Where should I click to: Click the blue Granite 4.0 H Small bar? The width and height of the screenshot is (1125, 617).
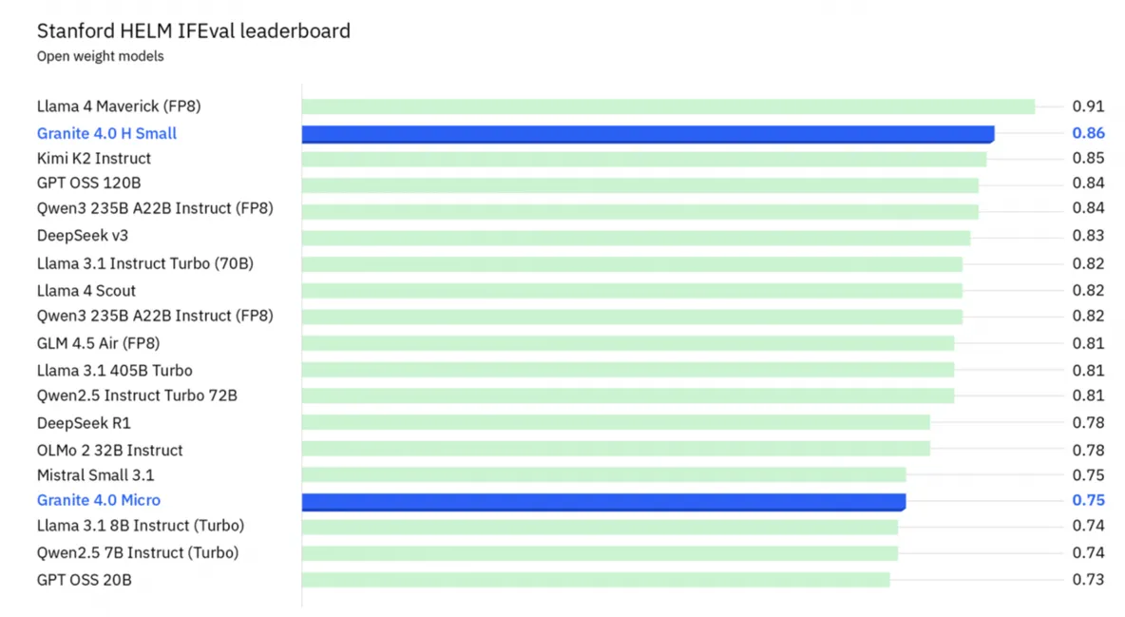(x=647, y=134)
